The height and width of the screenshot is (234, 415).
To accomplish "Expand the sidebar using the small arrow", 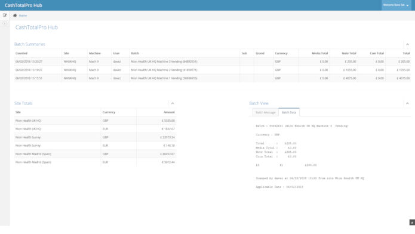I will (5, 23).
